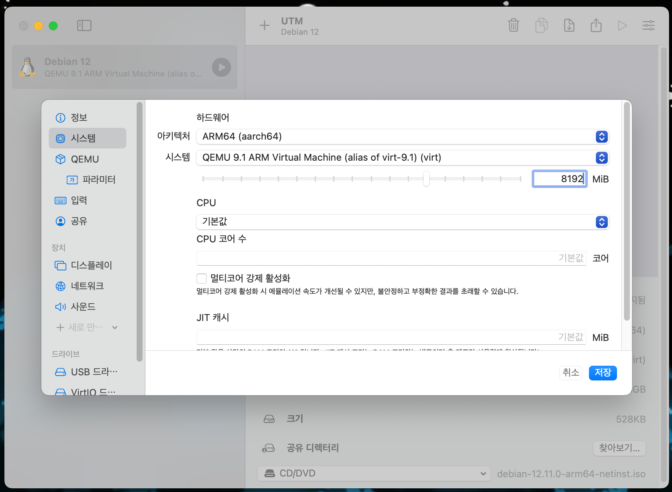Click the 정보 info circle icon
This screenshot has width=672, height=492.
coord(60,118)
